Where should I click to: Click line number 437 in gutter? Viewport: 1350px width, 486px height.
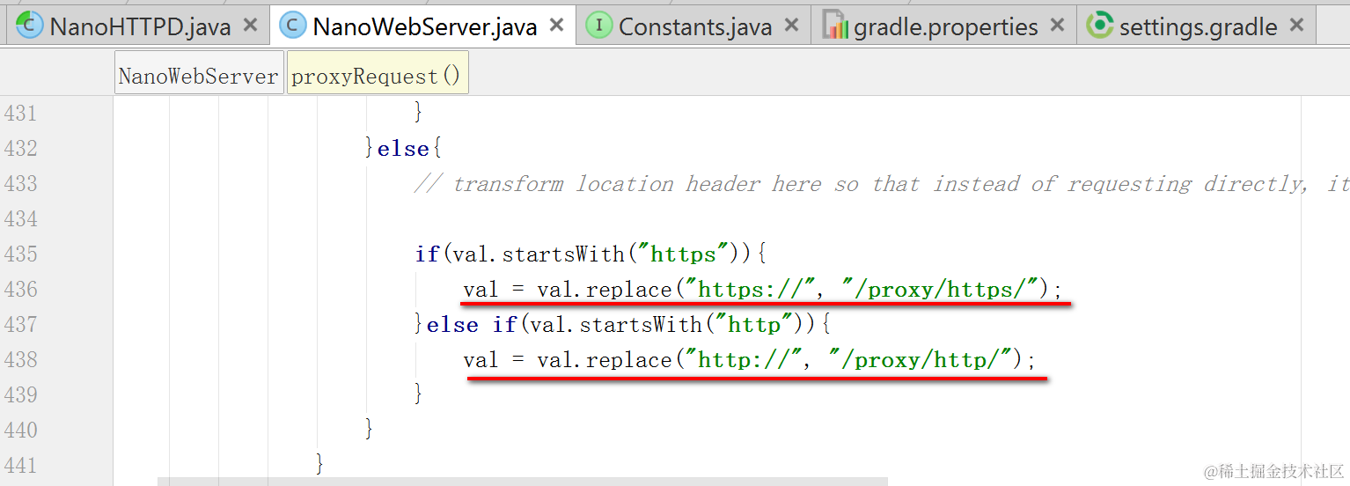click(20, 324)
